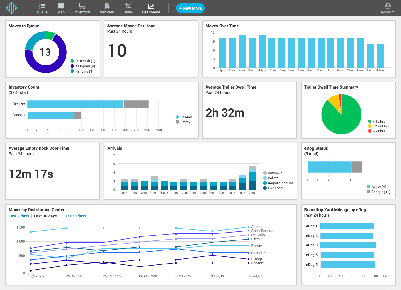Click the Trailers empty gray bar
The width and height of the screenshot is (401, 290).
tap(136, 104)
